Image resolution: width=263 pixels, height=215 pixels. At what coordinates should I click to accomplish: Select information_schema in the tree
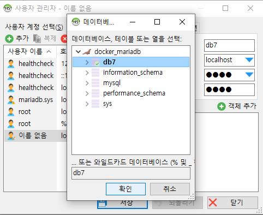pos(133,73)
